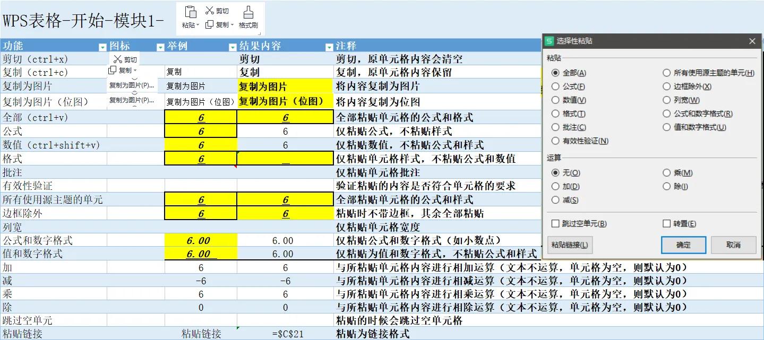
Task: Click the 剪切 scissors icon in the ribbon snippet
Action: (x=209, y=11)
